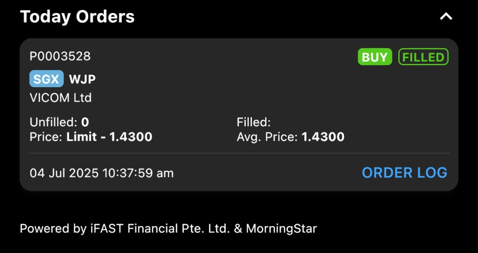Click the Today Orders heading
Viewport: 478px width, 253px height.
click(77, 17)
